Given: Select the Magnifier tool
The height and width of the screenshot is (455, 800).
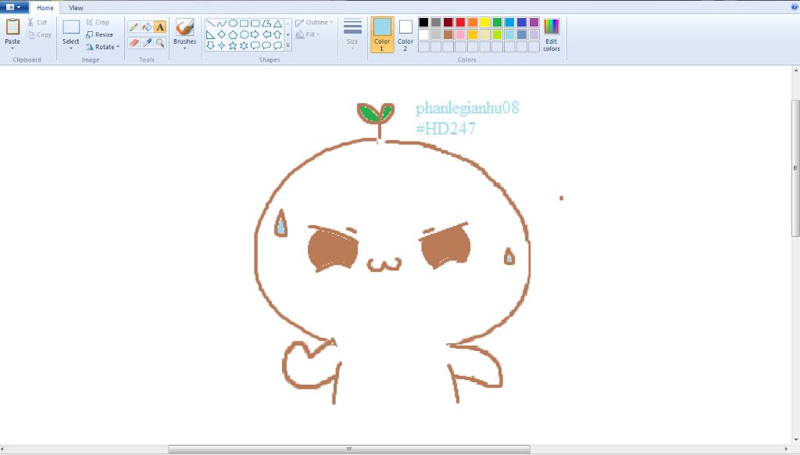Looking at the screenshot, I should coord(160,43).
